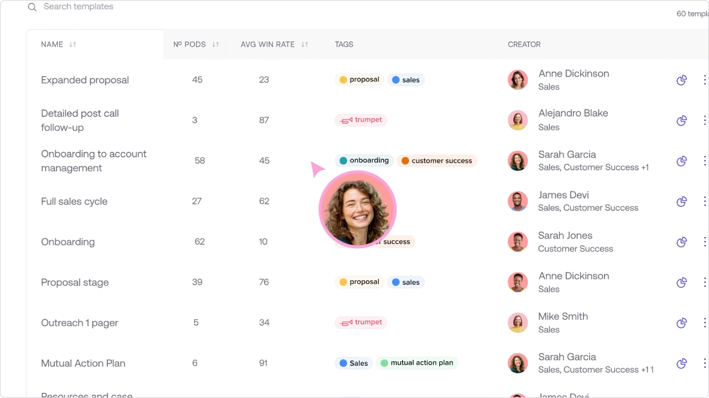Open analytics chart for Proposal stage
The width and height of the screenshot is (709, 398).
coord(682,282)
